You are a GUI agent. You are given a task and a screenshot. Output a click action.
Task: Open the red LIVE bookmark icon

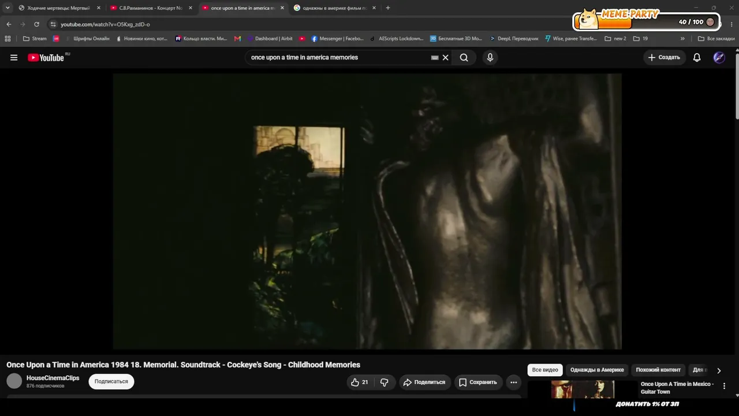(x=56, y=39)
